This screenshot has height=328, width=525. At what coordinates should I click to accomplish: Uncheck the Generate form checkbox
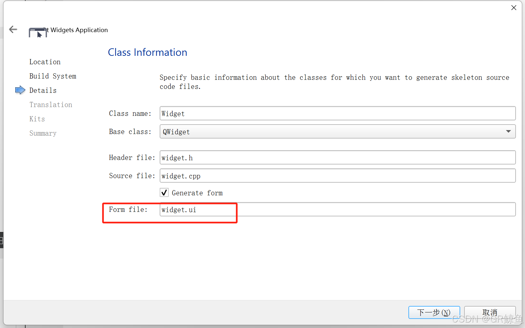point(164,193)
